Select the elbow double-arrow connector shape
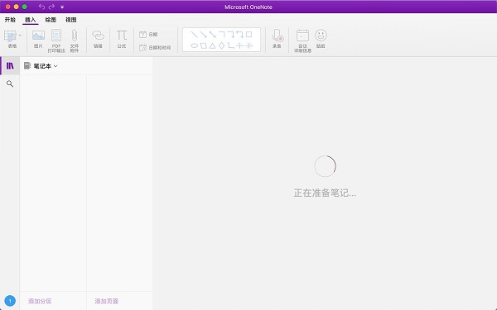The image size is (497, 310). [240, 34]
